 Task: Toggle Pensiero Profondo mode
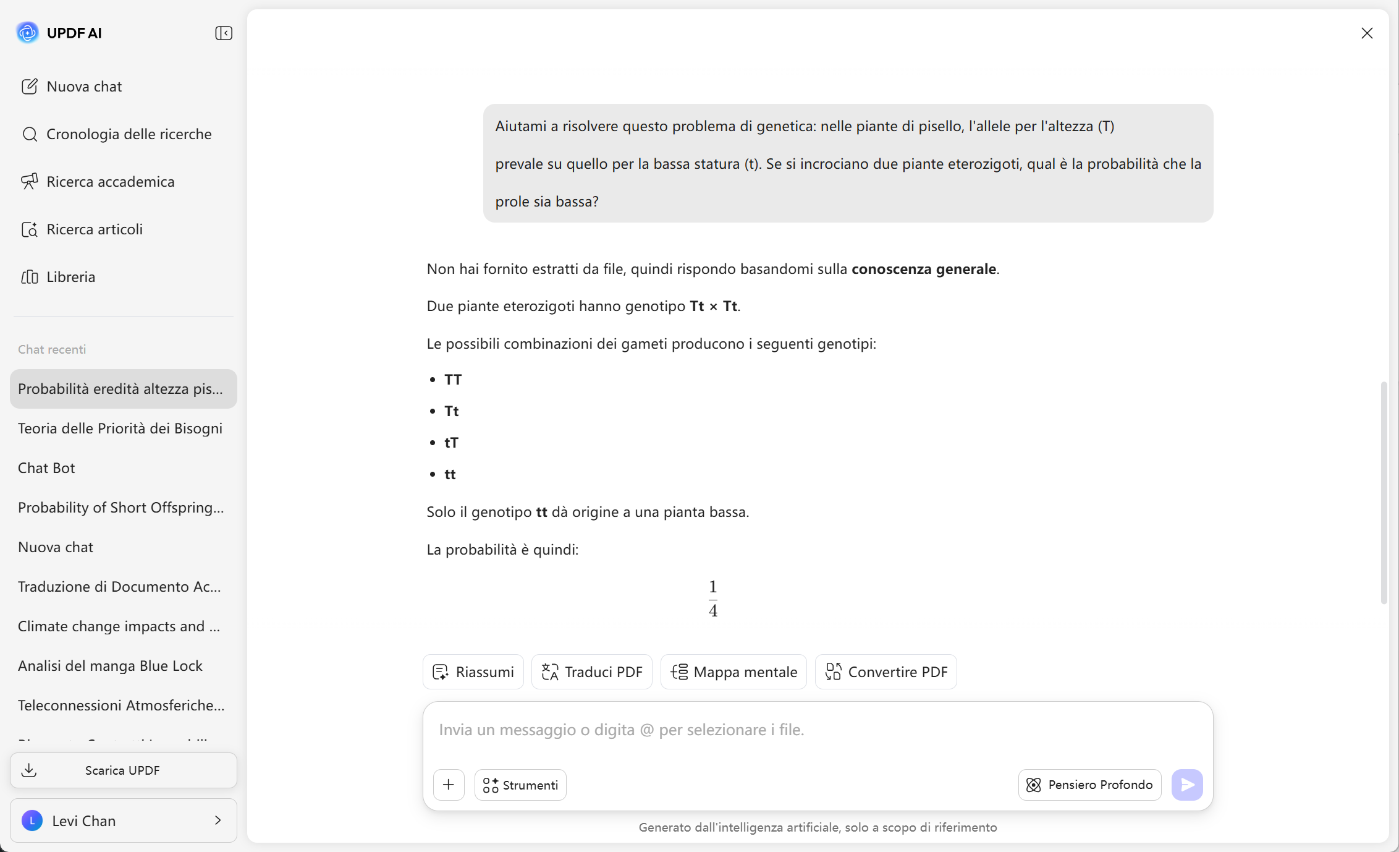click(x=1089, y=785)
